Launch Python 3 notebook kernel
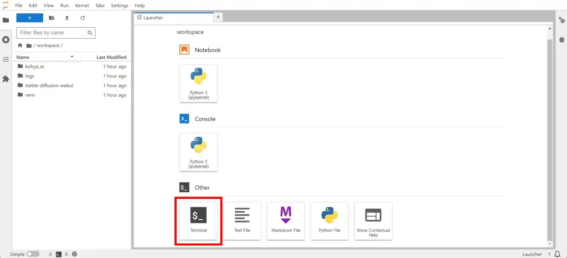This screenshot has width=567, height=258. tap(198, 83)
